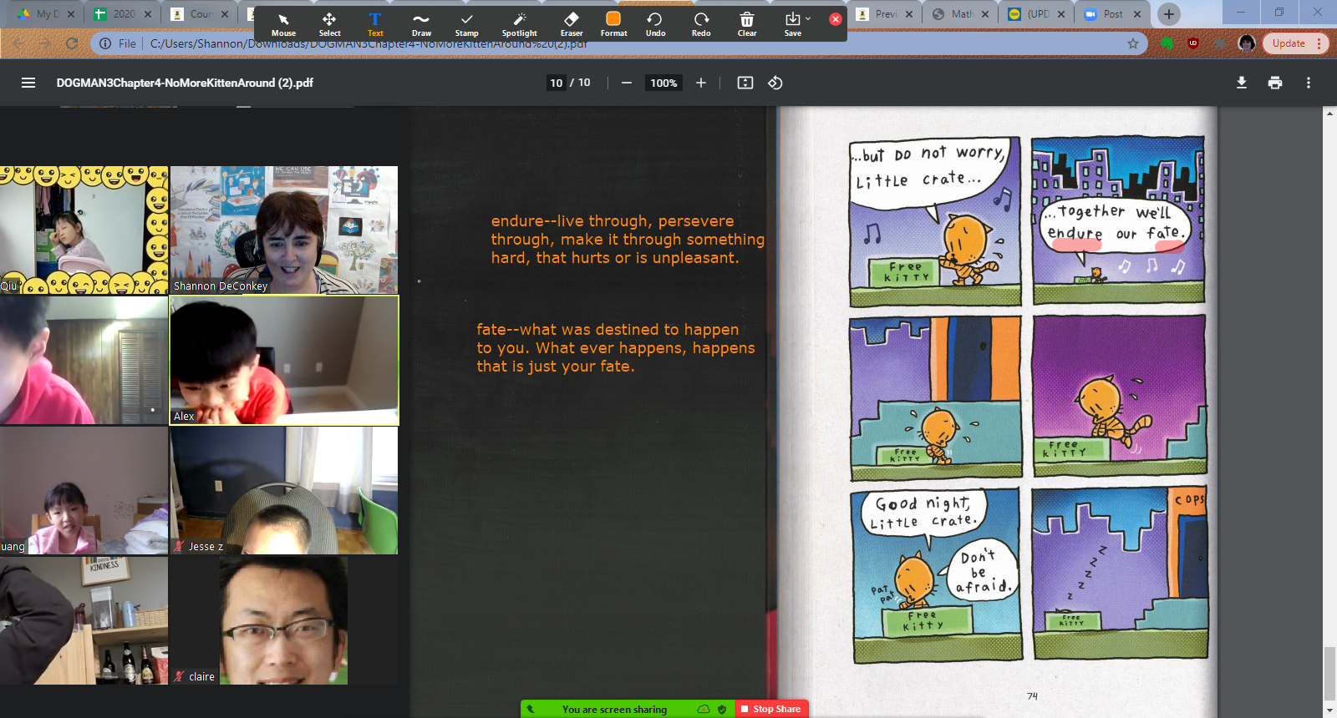Stop sharing the screen

pos(771,709)
